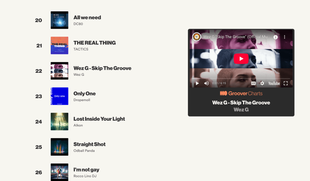
Task: Click the 'Straight Shot' album artwork
Action: [59, 147]
